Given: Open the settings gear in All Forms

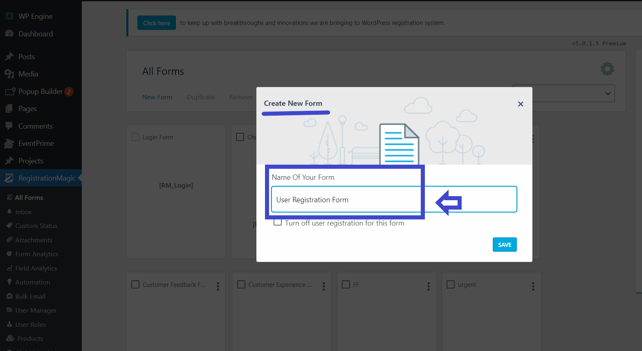Looking at the screenshot, I should pyautogui.click(x=607, y=69).
